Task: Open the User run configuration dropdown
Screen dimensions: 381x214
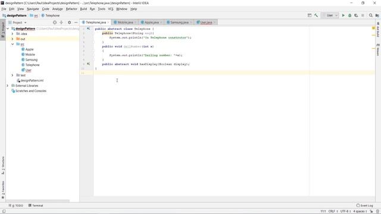Action: [330, 15]
